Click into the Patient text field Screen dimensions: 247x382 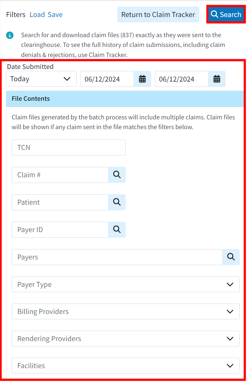point(60,202)
